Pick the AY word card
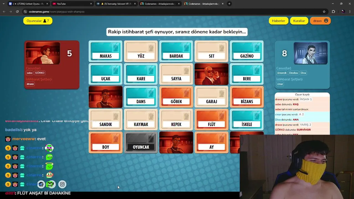This screenshot has width=354, height=199. [212, 142]
